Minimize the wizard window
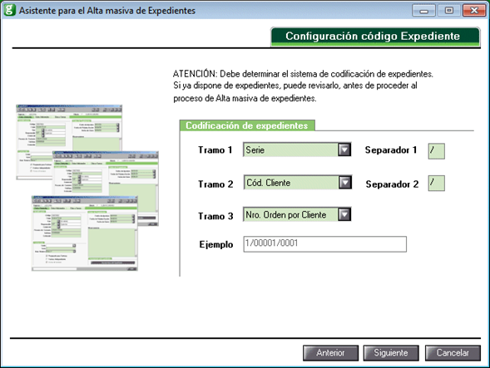Screen dimensions: 490x368 (x=423, y=11)
